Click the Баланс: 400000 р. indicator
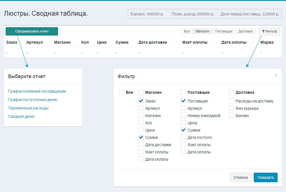Screen dimensions: 286x192 click(147, 14)
